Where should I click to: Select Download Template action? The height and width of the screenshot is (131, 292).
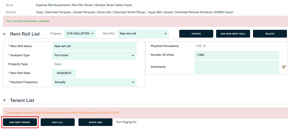pos(58,12)
